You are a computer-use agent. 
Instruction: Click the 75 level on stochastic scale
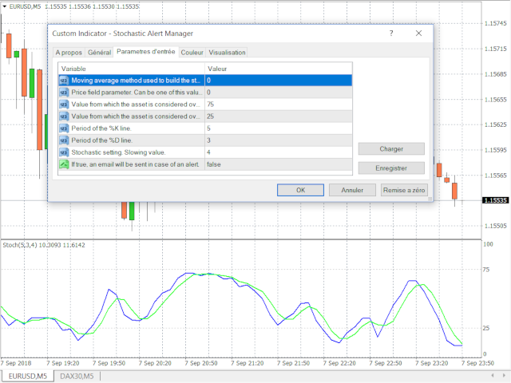[x=486, y=270]
